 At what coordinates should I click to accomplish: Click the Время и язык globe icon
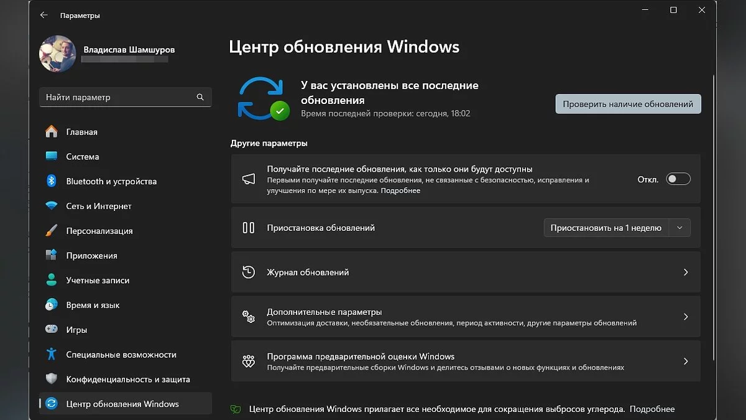coord(52,305)
